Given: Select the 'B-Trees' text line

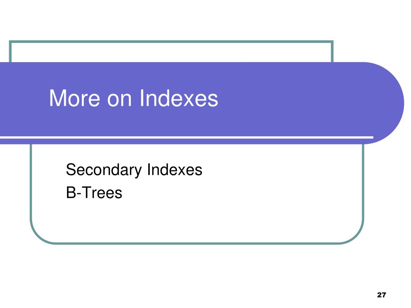Looking at the screenshot, I should click(x=94, y=193).
